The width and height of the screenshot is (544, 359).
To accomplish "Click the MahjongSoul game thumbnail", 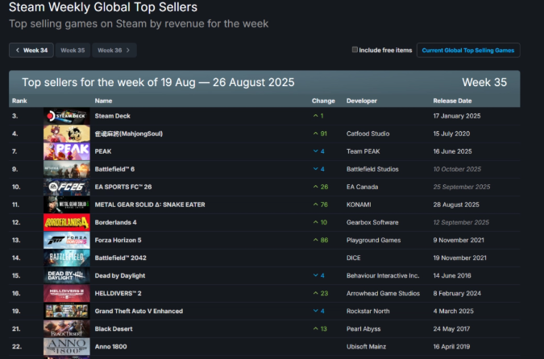I will 67,134.
